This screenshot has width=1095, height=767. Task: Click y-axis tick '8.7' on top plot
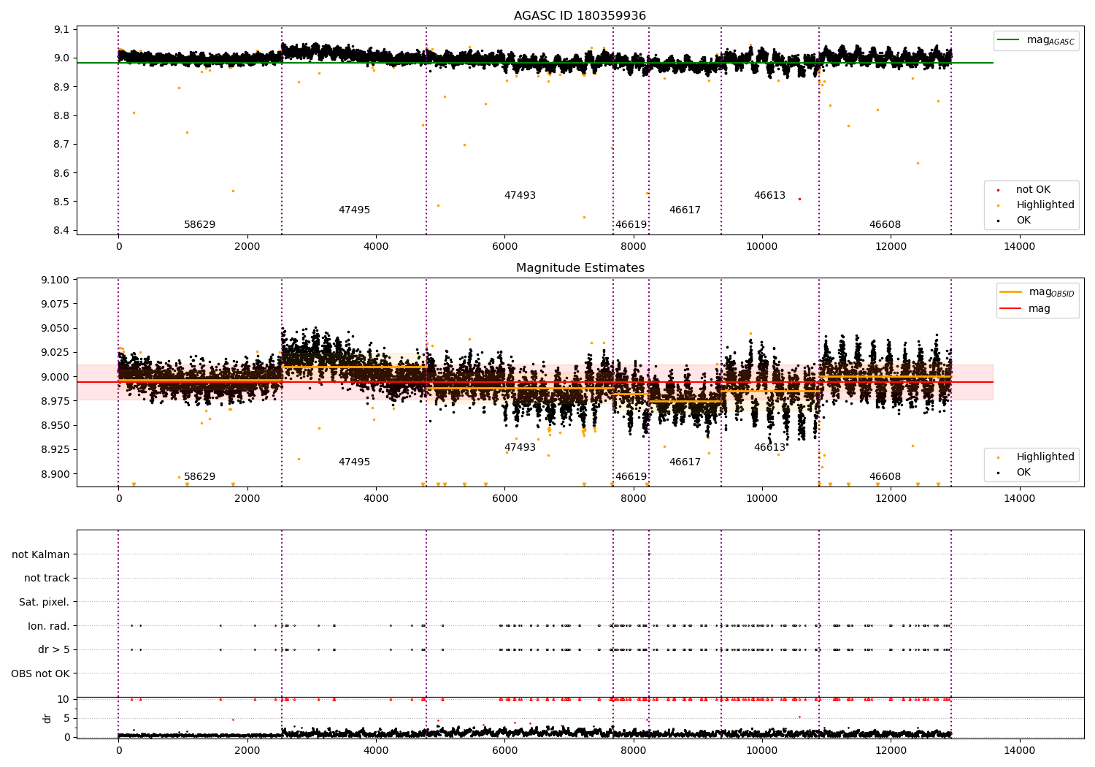[x=62, y=144]
